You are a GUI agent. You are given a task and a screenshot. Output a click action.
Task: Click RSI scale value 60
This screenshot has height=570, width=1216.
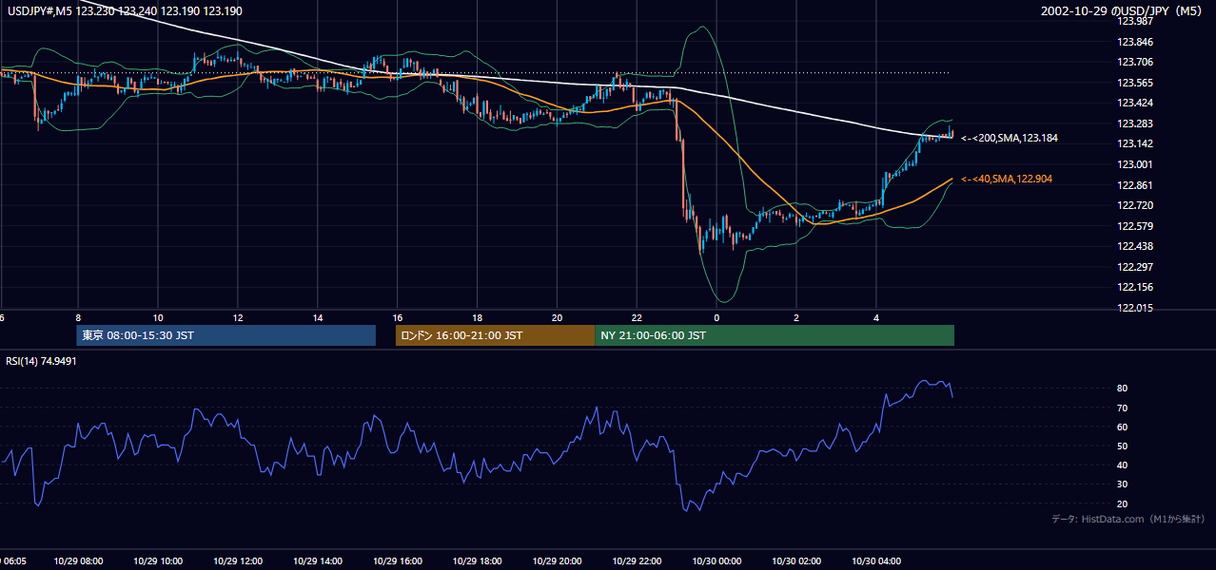pyautogui.click(x=1123, y=427)
